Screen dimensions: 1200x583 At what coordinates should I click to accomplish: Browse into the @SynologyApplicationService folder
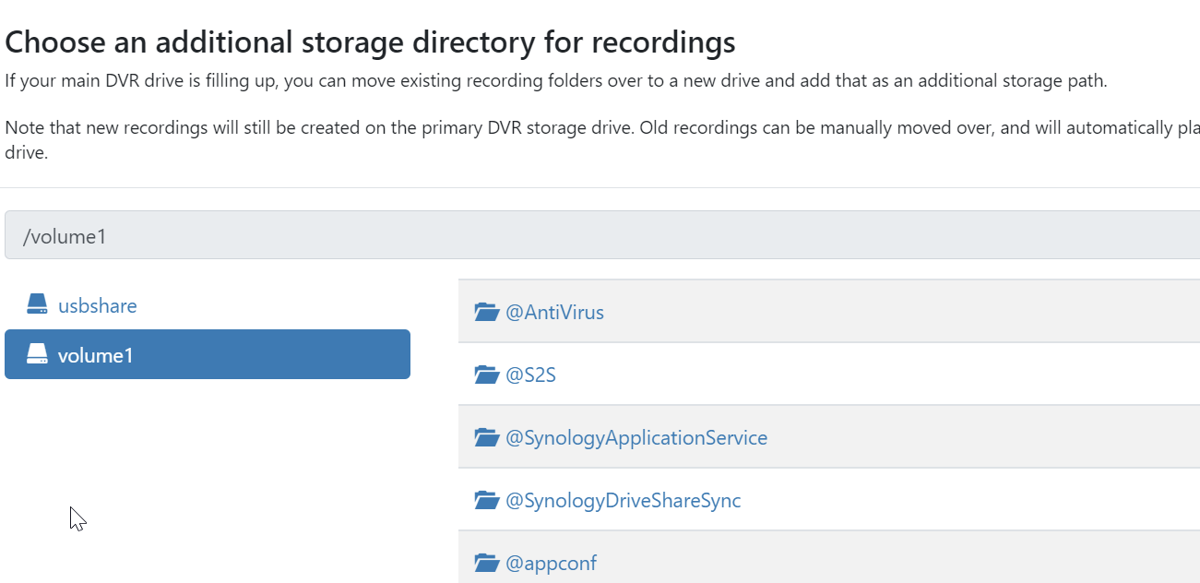636,437
